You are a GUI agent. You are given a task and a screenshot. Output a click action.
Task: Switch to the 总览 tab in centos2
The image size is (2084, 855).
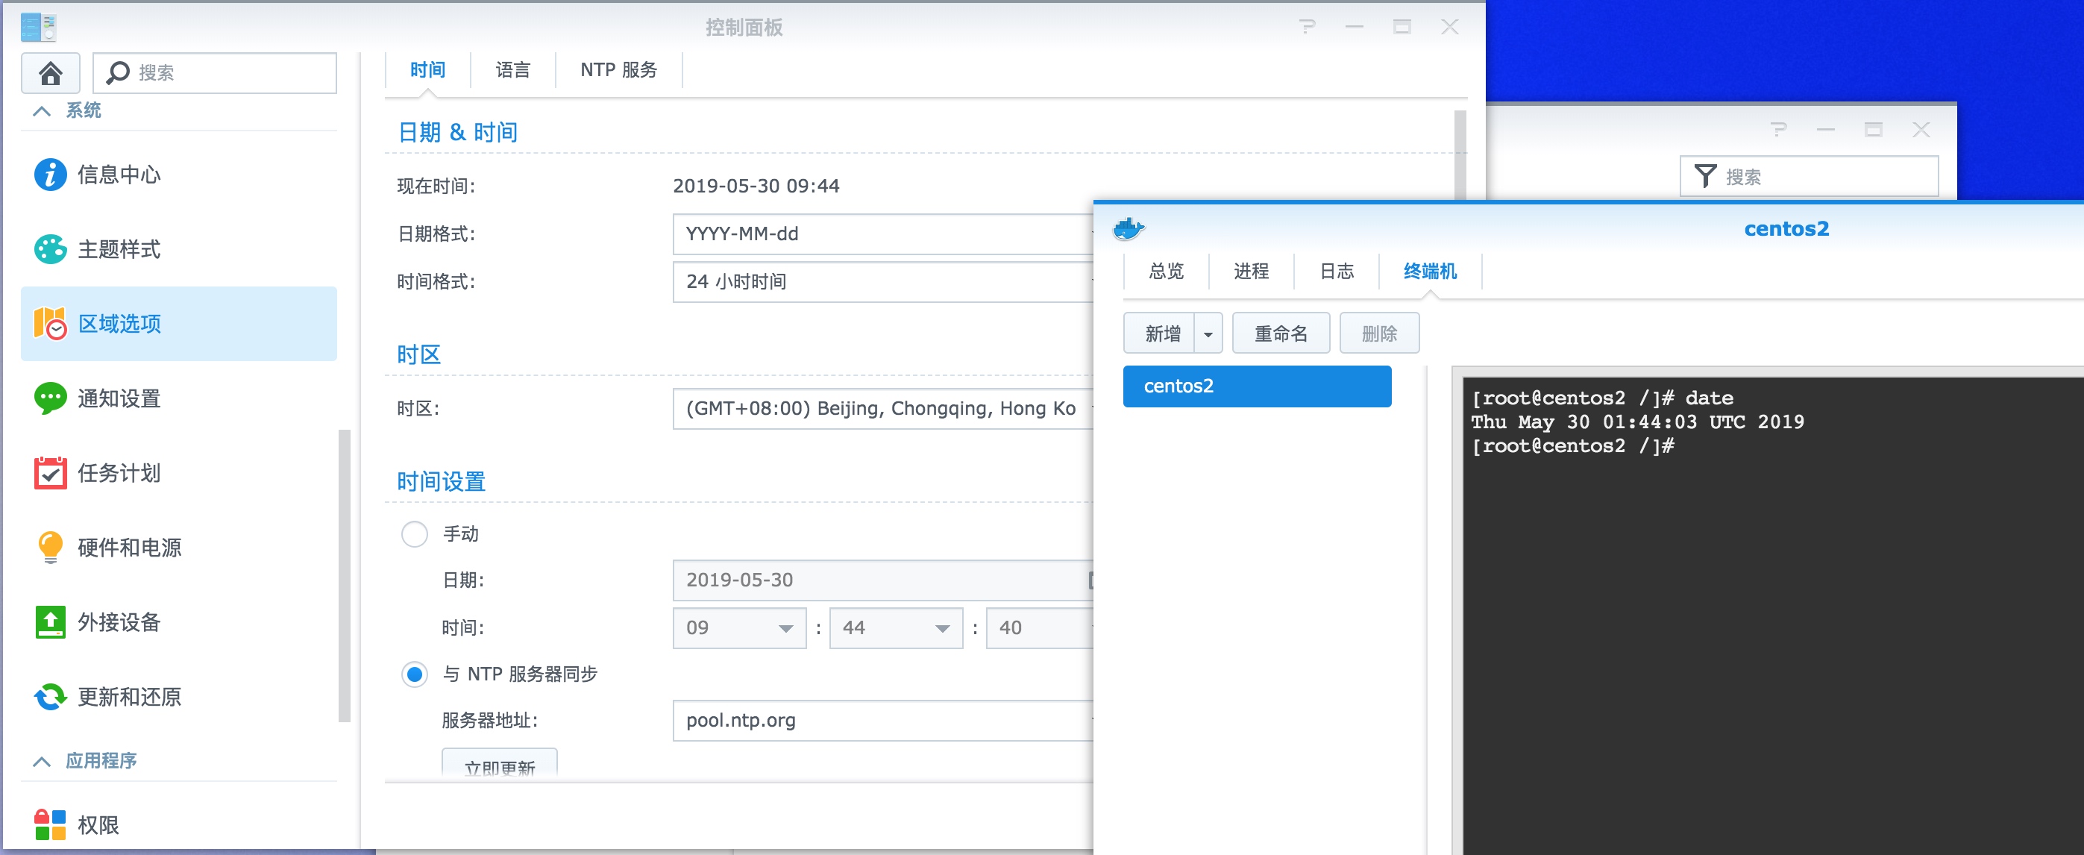pyautogui.click(x=1166, y=271)
